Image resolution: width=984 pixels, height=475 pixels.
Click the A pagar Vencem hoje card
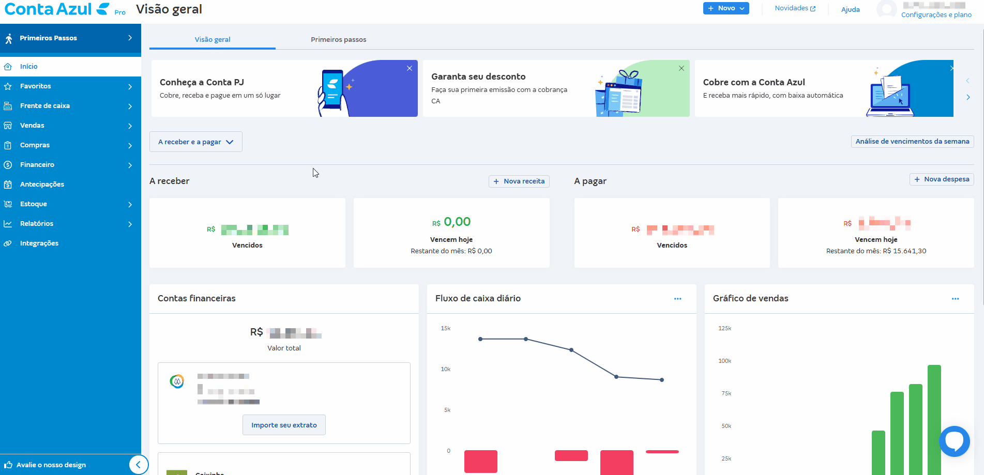click(x=876, y=233)
